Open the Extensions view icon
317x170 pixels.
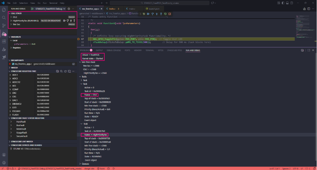[4, 42]
